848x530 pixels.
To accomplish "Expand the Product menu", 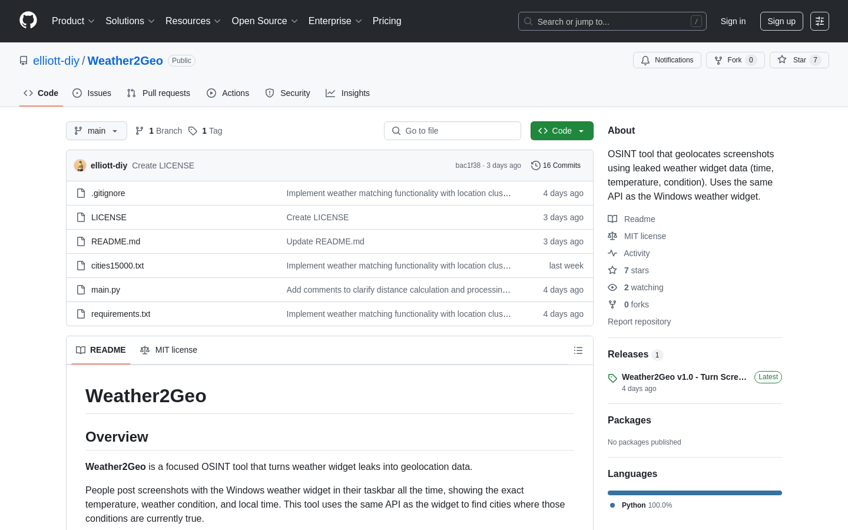I will click(73, 21).
